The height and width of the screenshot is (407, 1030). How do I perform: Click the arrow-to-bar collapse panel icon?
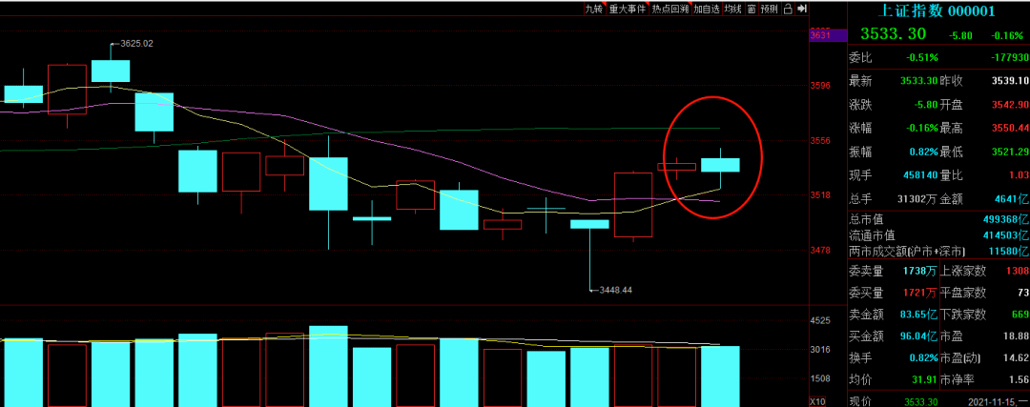(802, 9)
